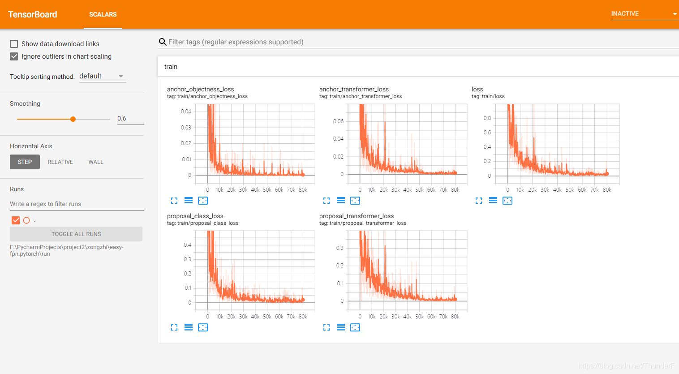The image size is (679, 374).
Task: Fit domain to data on loss chart
Action: click(x=507, y=201)
